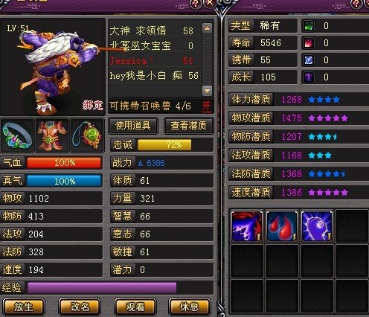This screenshot has height=317, width=369.
Task: Click the blue resistance icon beside 携带
Action: point(309,60)
